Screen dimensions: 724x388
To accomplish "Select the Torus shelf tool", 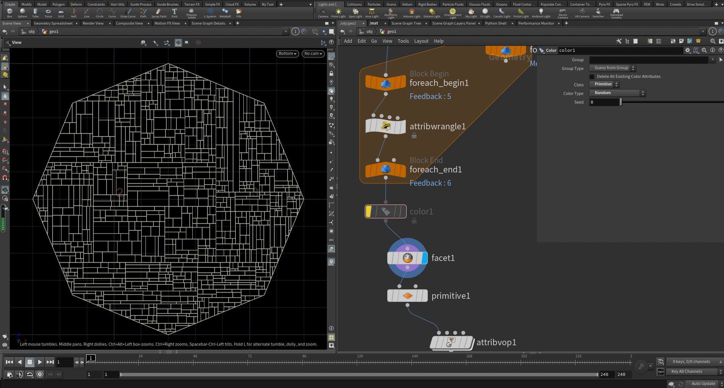I will 48,13.
